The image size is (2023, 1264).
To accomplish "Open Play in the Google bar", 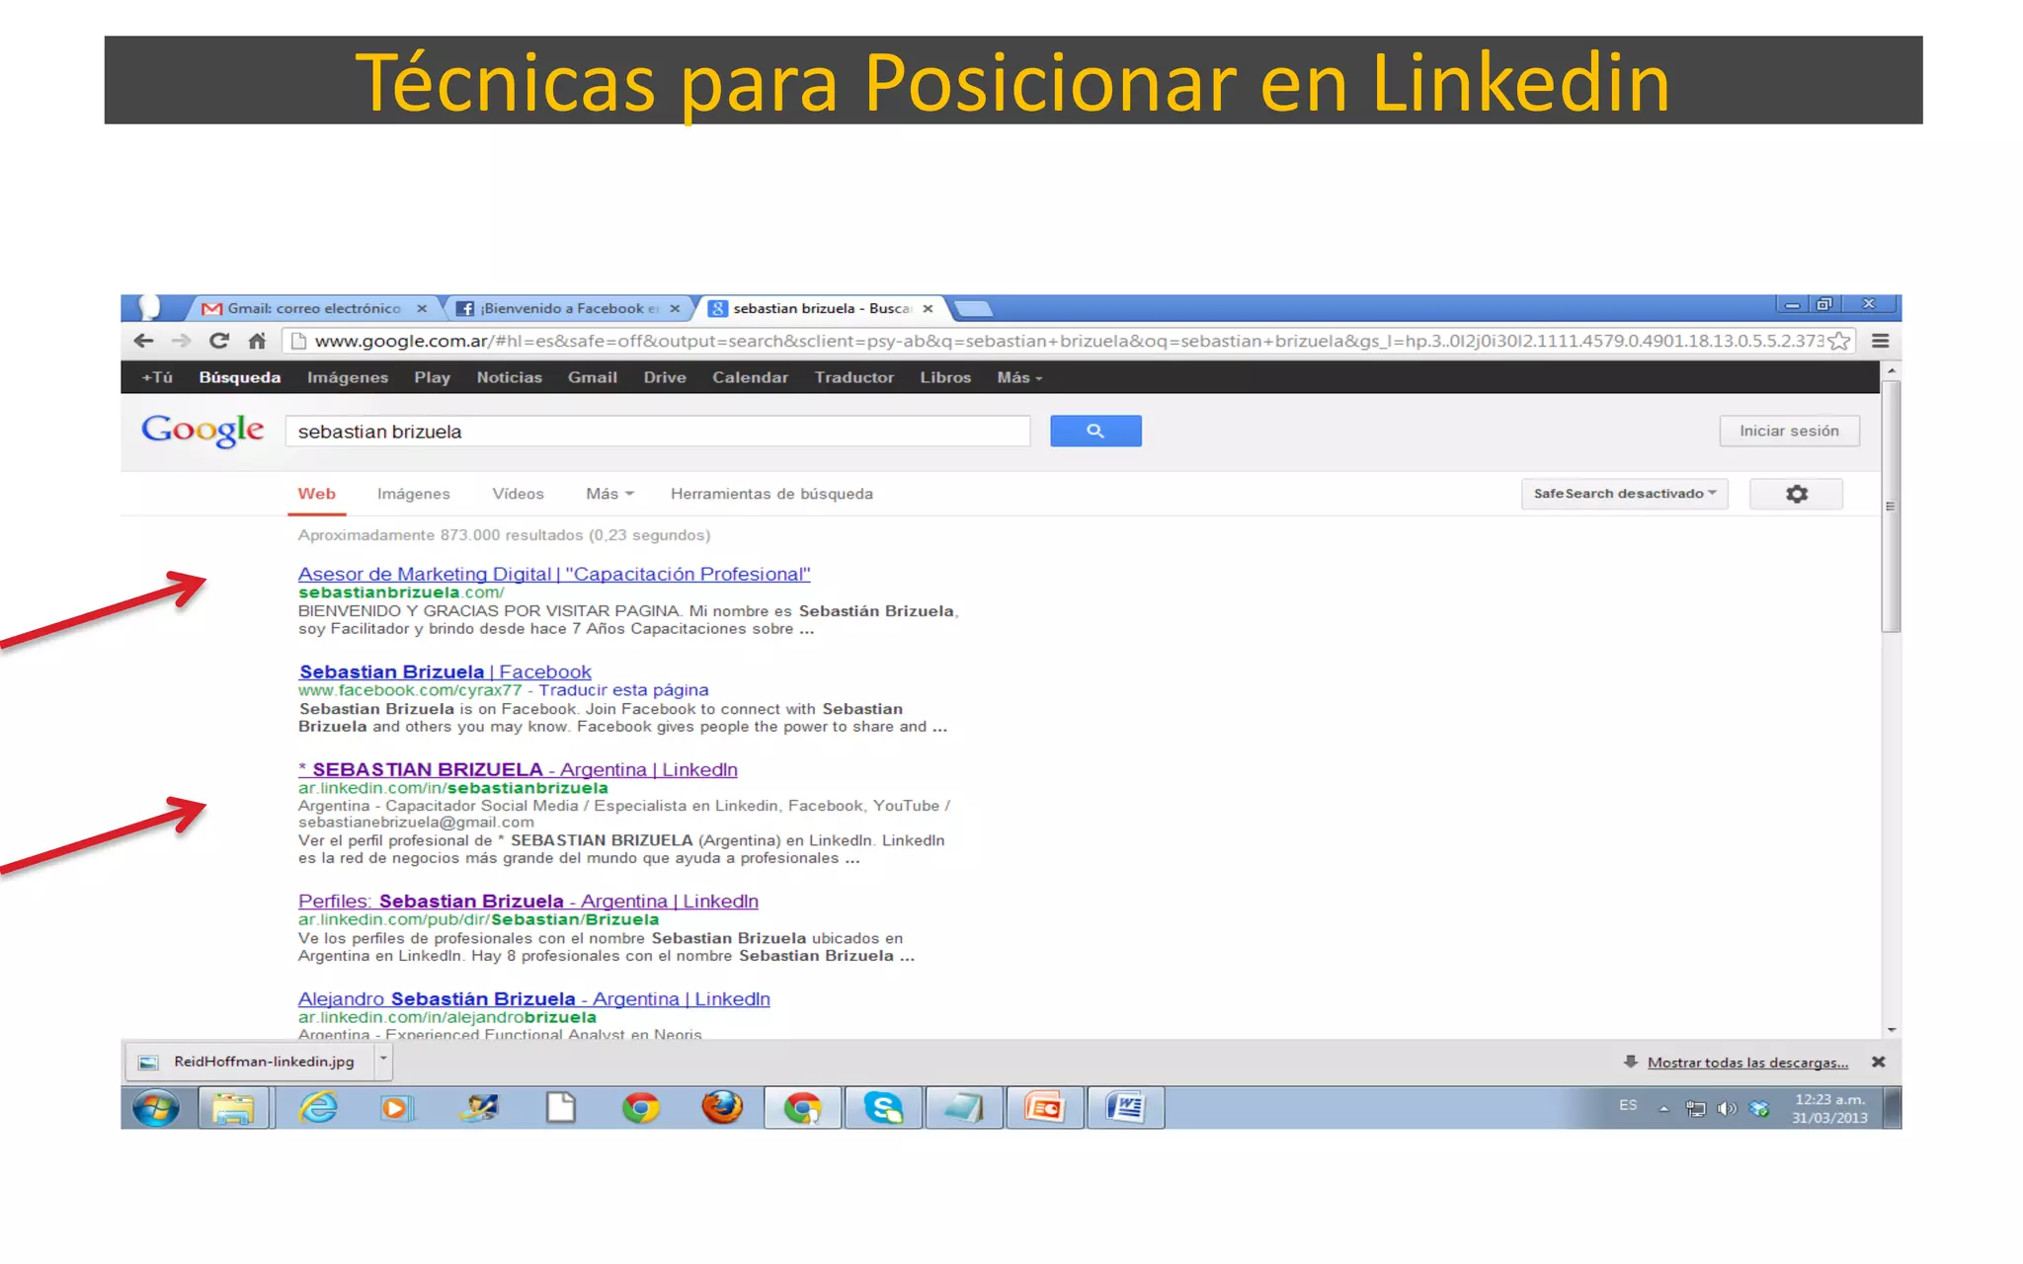I will click(432, 377).
